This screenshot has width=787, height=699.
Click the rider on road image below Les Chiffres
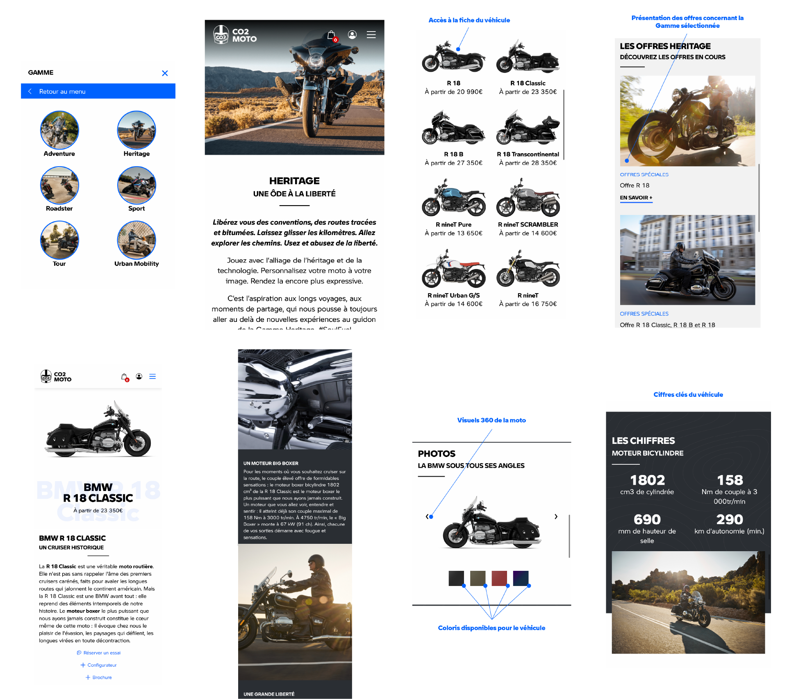[x=688, y=602]
